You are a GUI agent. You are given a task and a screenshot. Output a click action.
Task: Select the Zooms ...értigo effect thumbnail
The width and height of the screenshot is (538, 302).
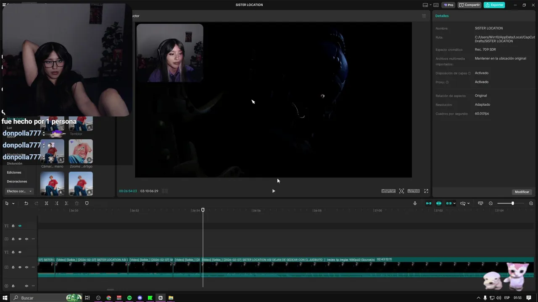point(81,151)
